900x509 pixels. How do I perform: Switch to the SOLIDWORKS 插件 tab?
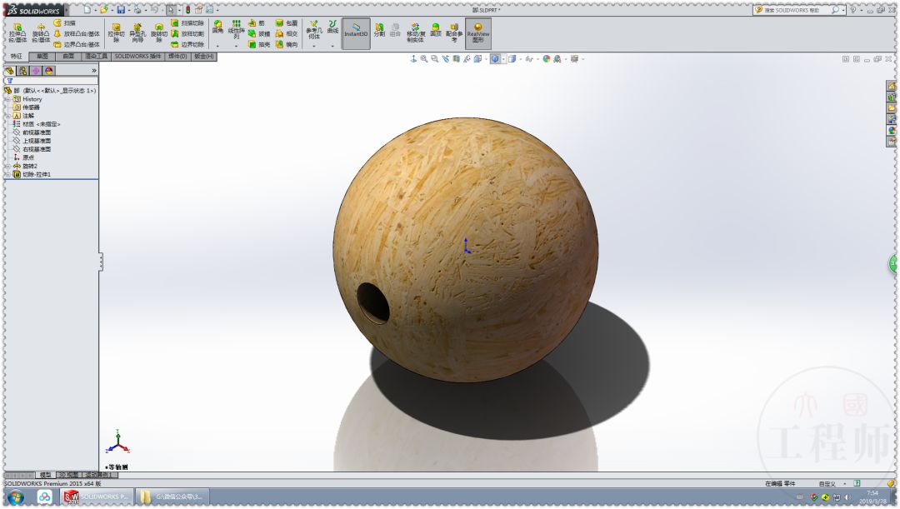point(138,57)
